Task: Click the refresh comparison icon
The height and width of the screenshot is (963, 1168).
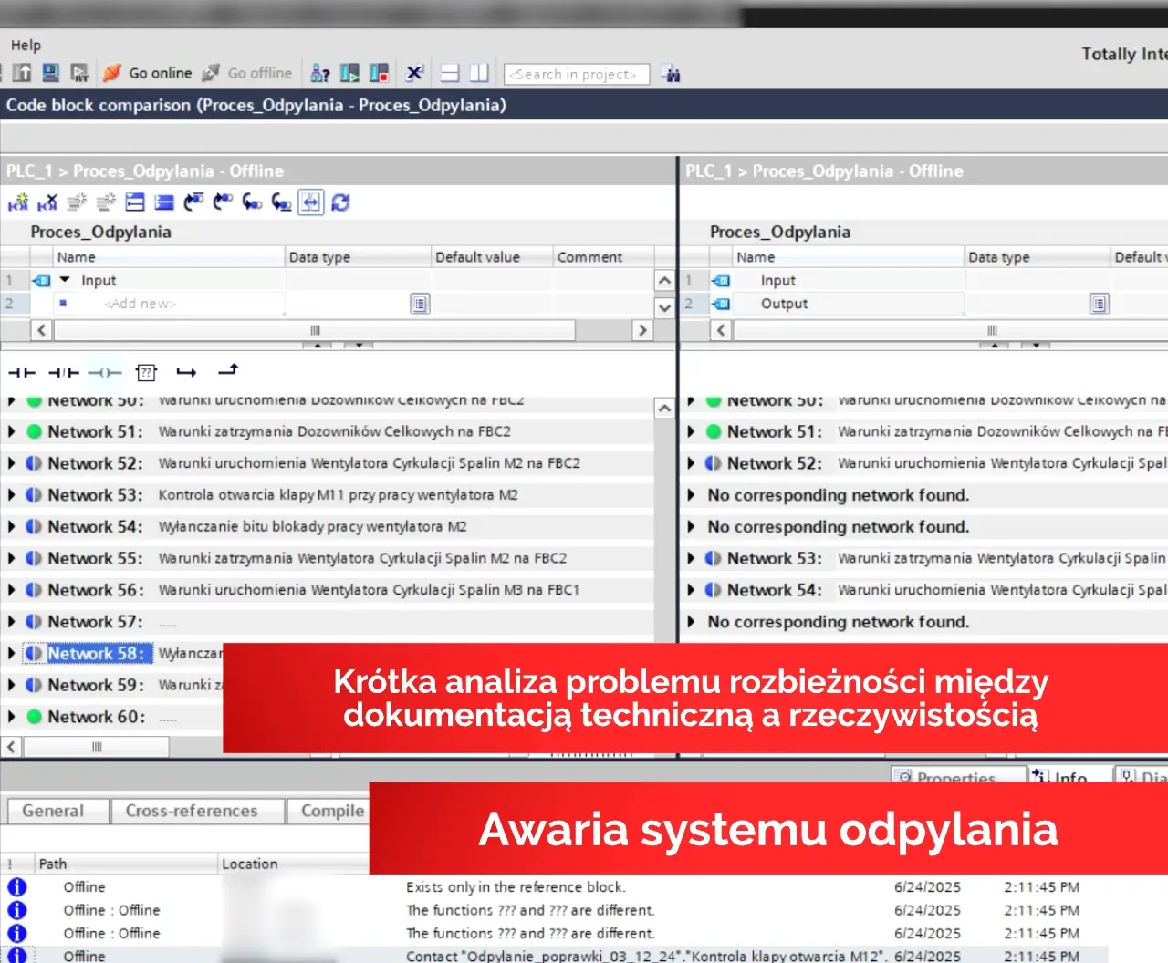Action: click(x=340, y=202)
